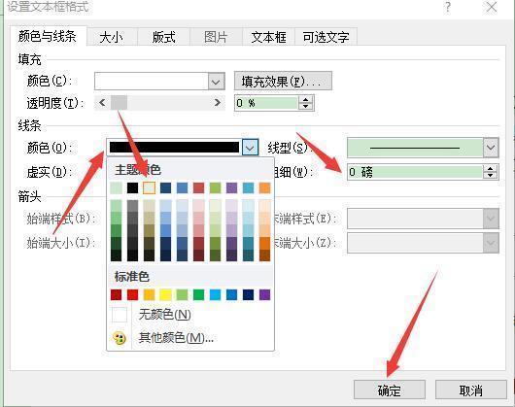Decrease line weight with down arrow

click(491, 175)
